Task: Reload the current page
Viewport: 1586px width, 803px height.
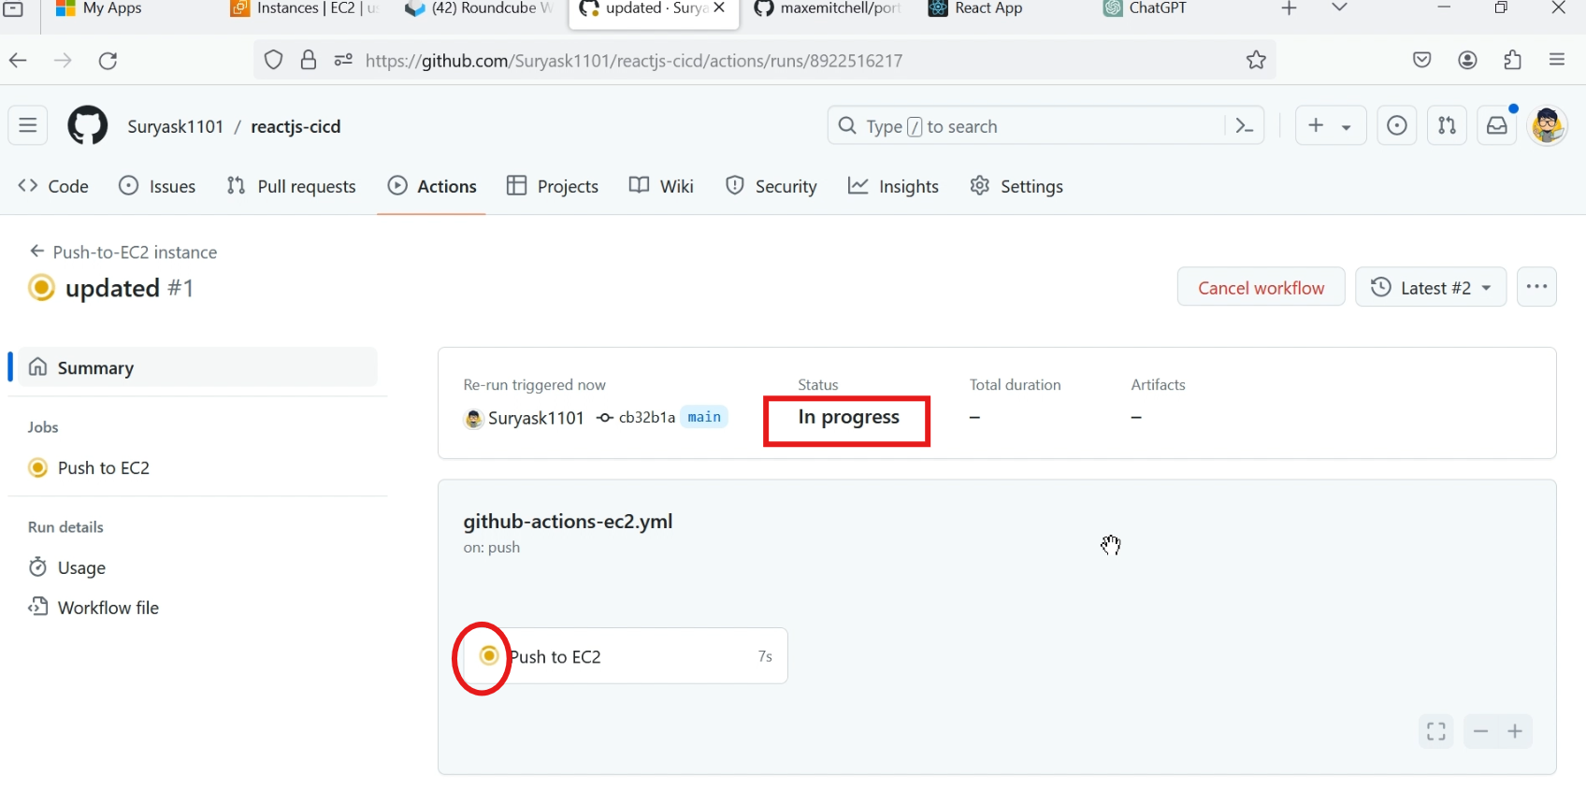Action: point(108,61)
